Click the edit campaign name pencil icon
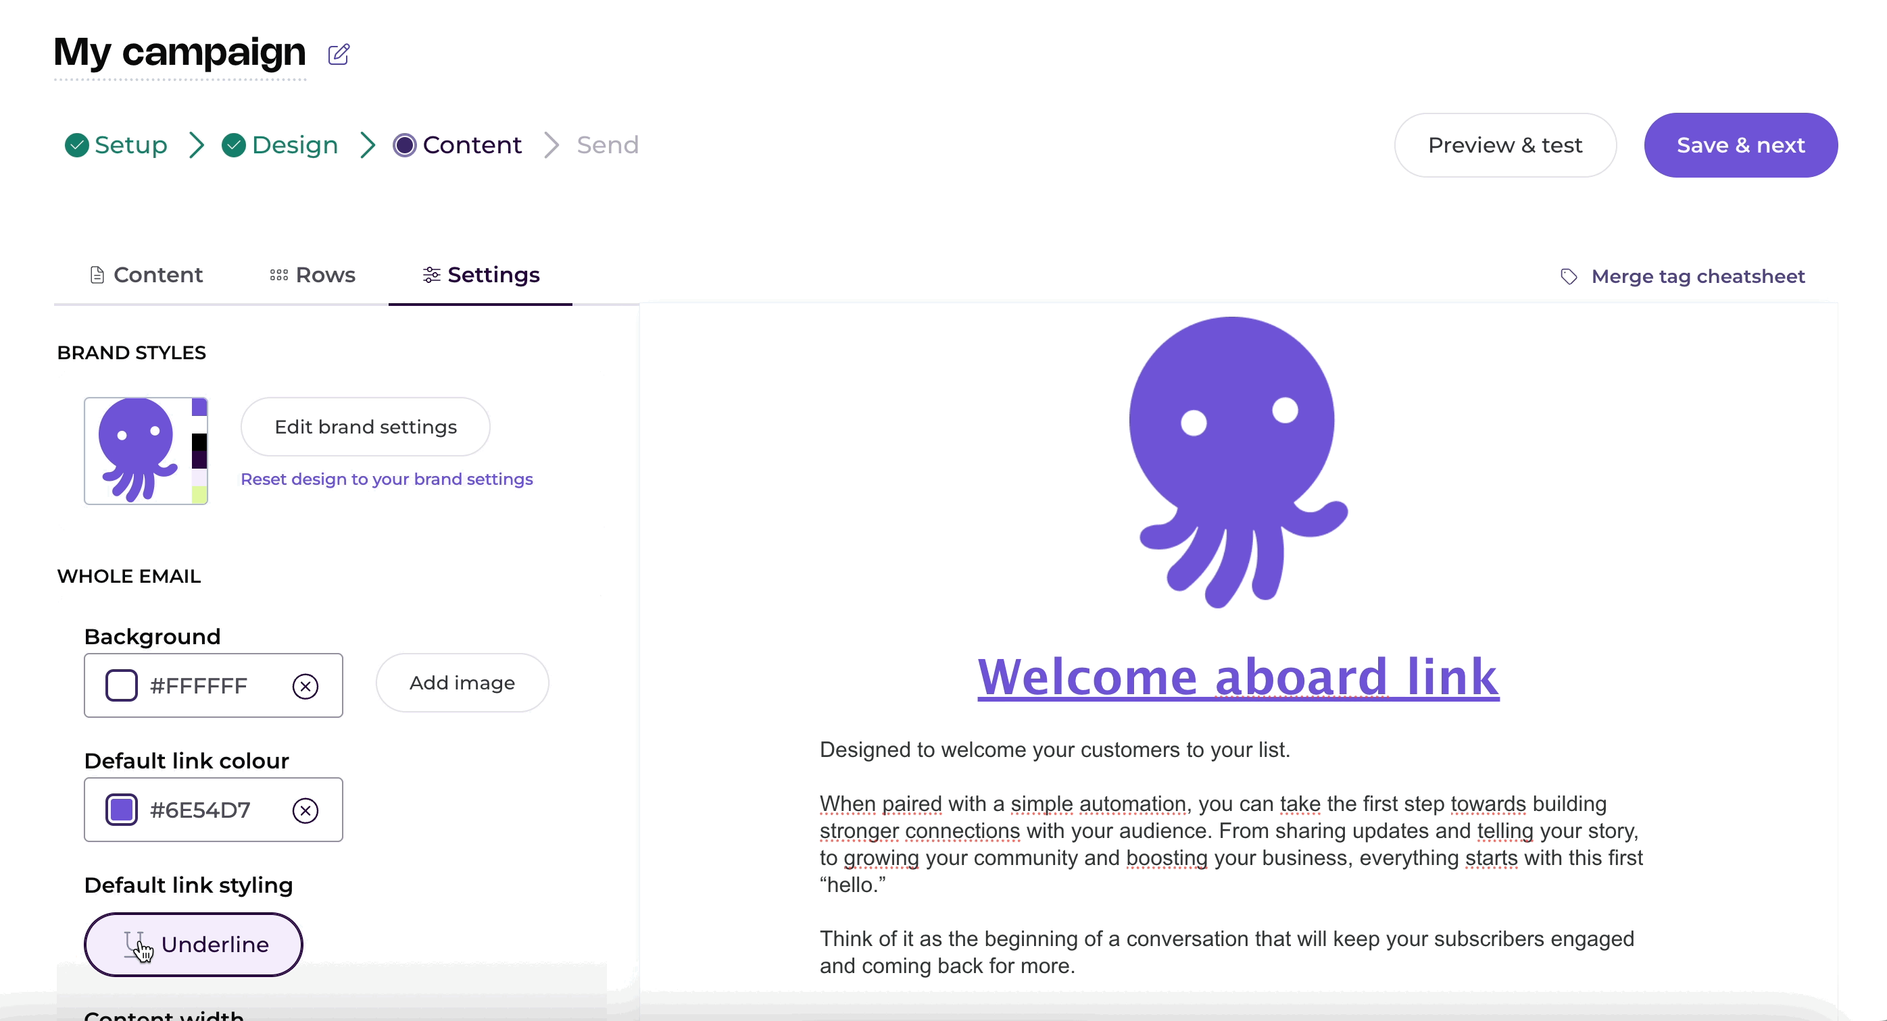Screen dimensions: 1887x1021 click(339, 54)
